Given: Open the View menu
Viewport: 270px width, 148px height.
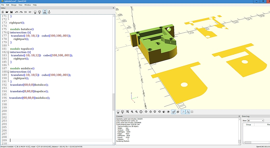Looking at the screenshot, I should click(21, 5).
